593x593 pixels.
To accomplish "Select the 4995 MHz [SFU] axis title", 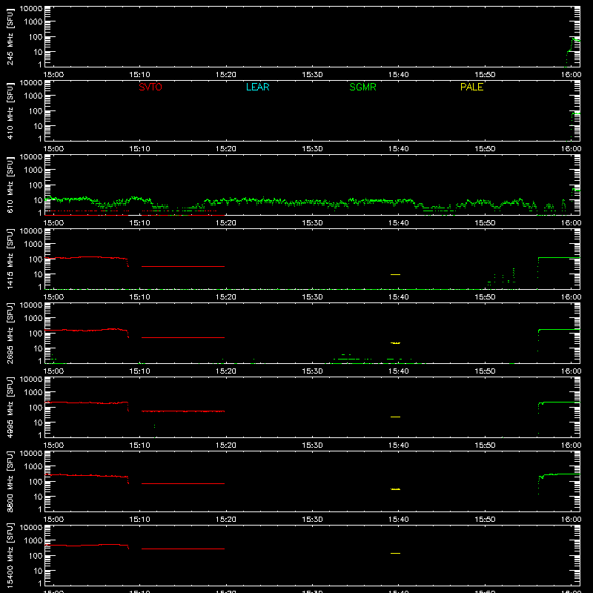I will (10, 407).
